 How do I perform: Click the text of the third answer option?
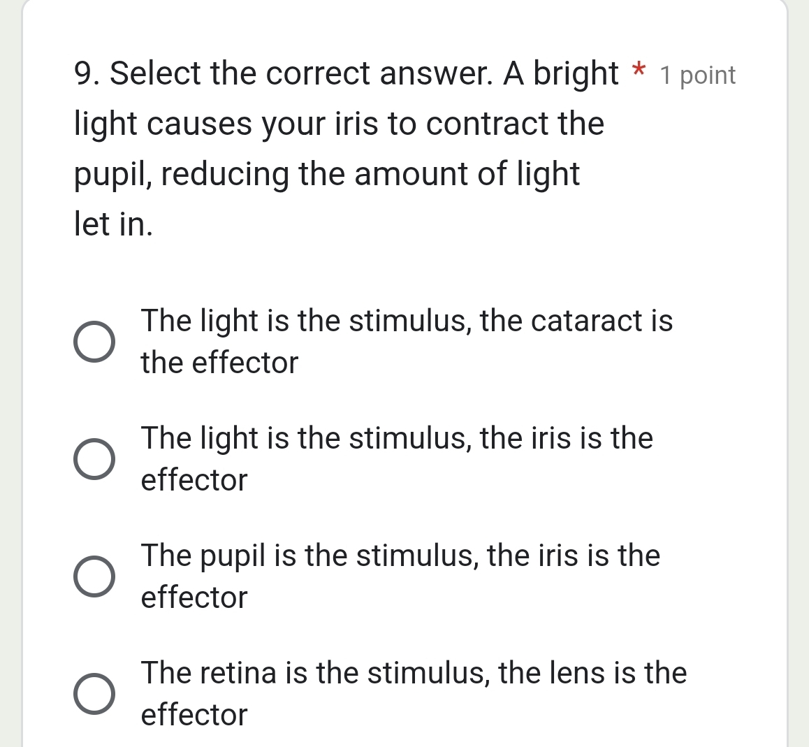400,556
